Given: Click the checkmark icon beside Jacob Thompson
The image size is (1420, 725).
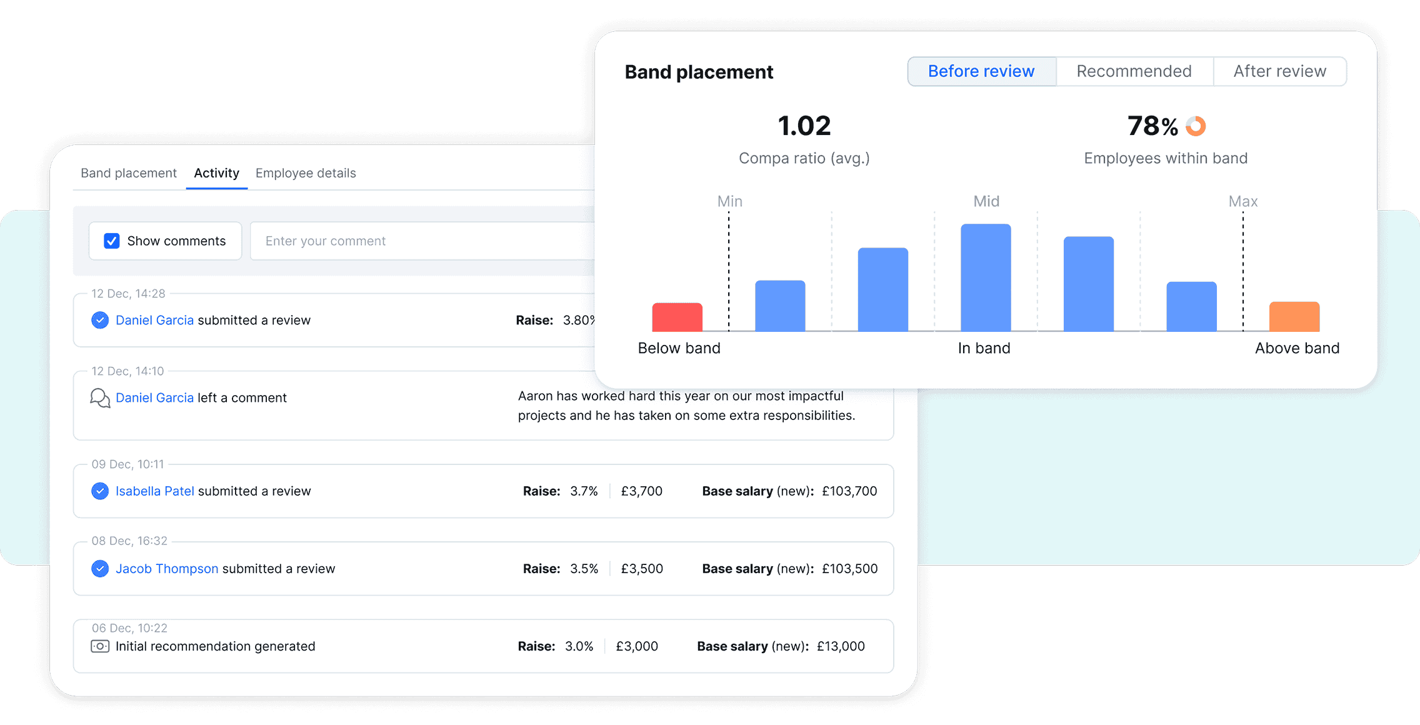Looking at the screenshot, I should pos(100,569).
